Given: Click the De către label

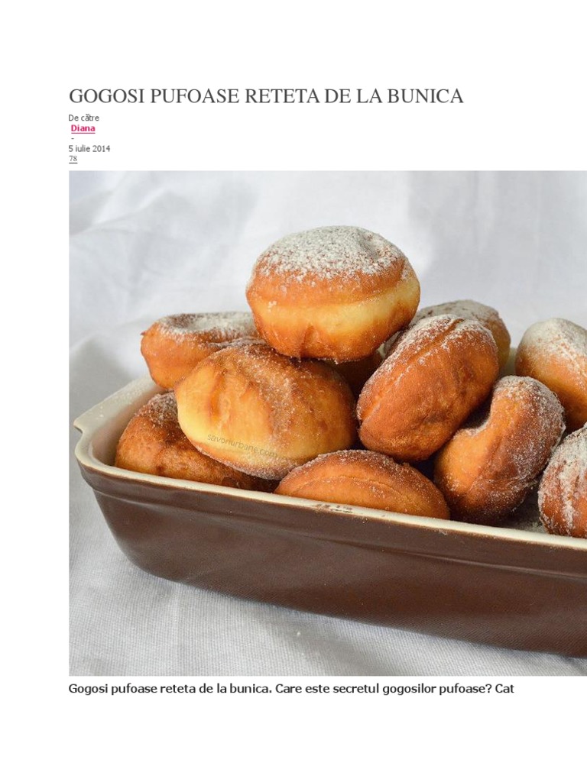Looking at the screenshot, I should [x=84, y=118].
